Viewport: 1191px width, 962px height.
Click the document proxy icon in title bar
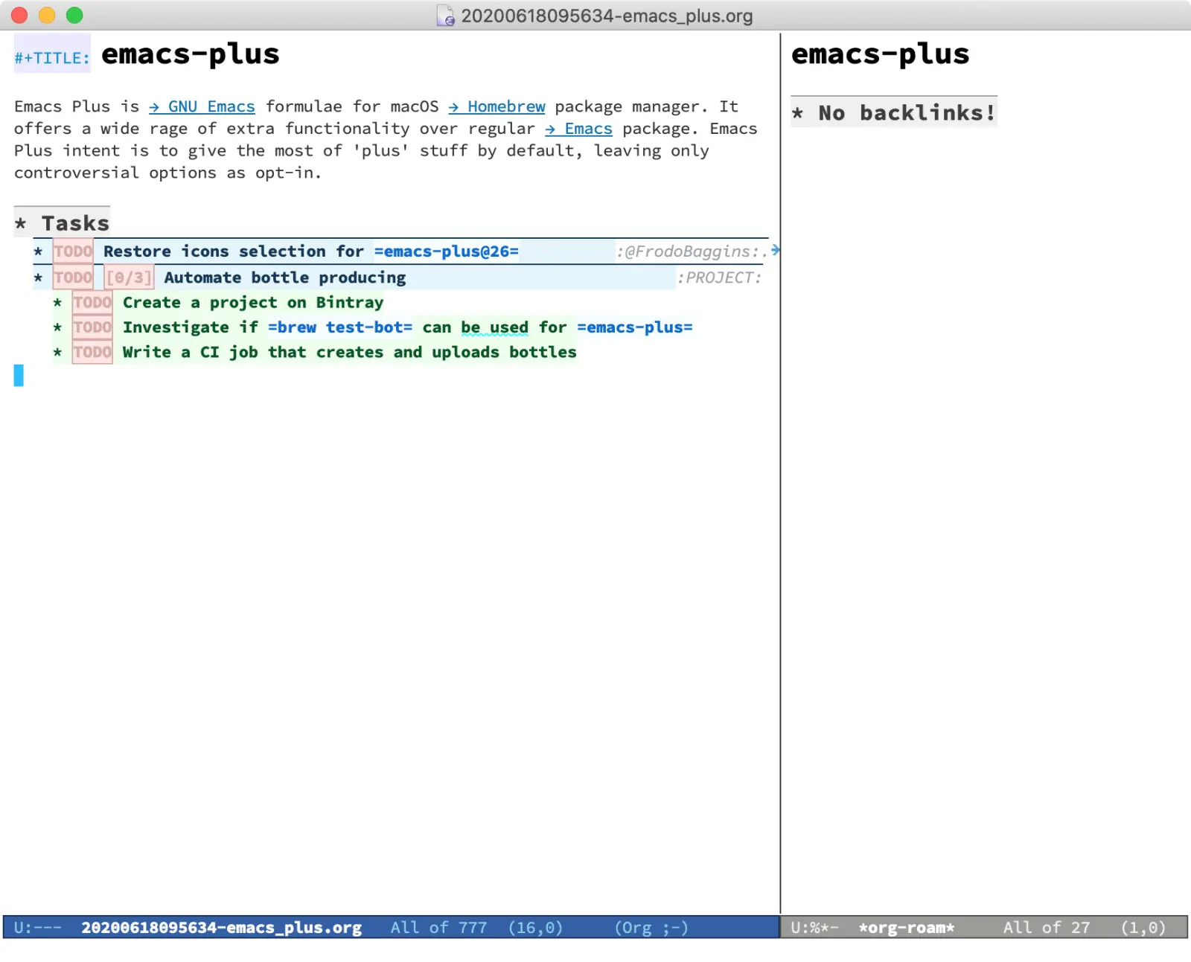(445, 16)
